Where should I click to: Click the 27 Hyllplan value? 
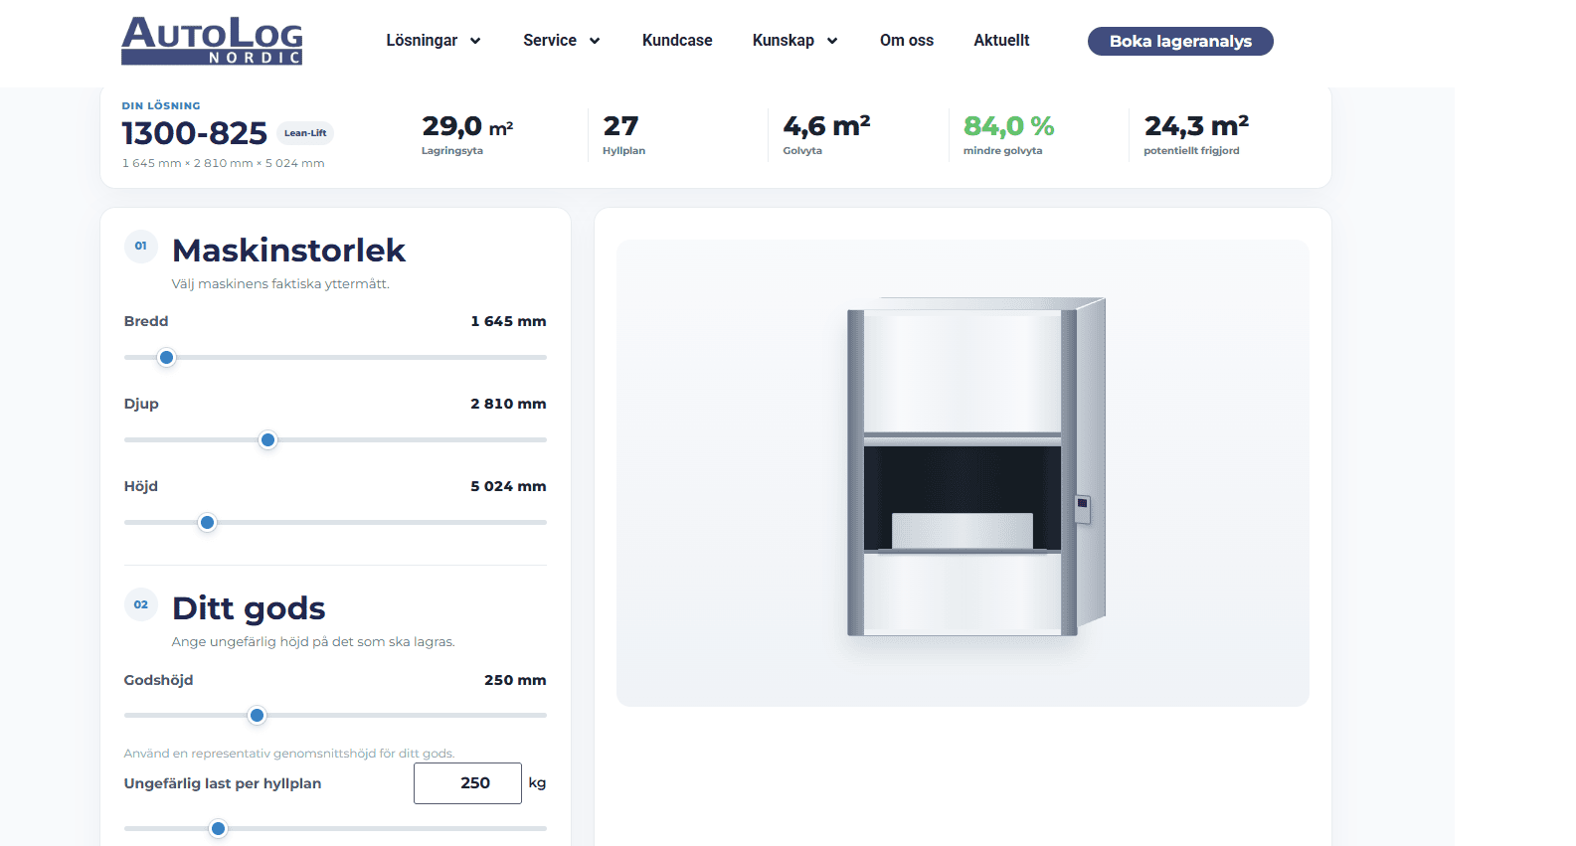point(620,127)
